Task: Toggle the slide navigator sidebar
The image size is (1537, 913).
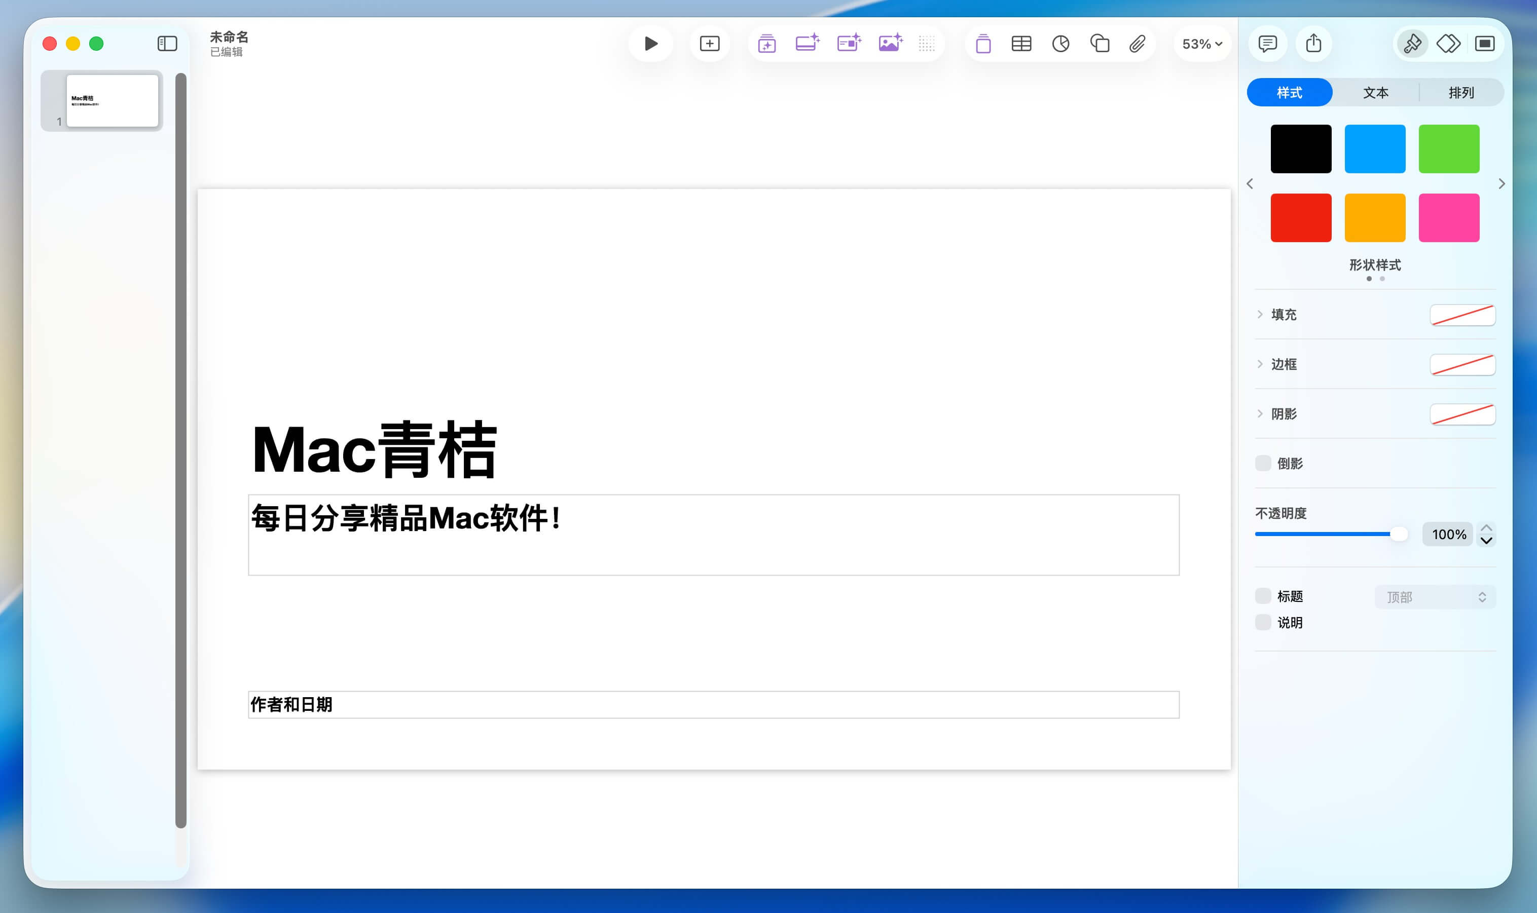Action: point(167,44)
